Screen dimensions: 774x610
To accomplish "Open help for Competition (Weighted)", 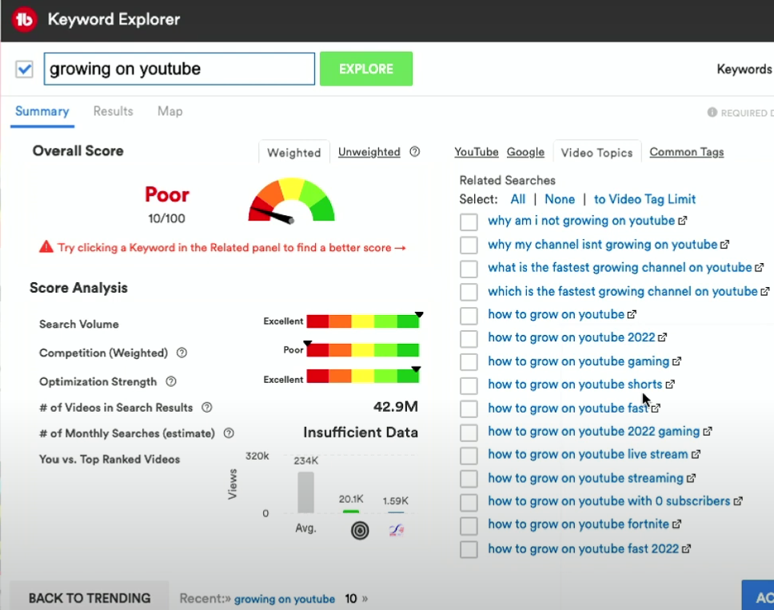I will (x=182, y=353).
